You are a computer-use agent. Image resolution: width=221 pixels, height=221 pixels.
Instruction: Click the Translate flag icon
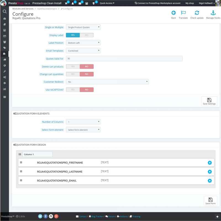[183, 13]
